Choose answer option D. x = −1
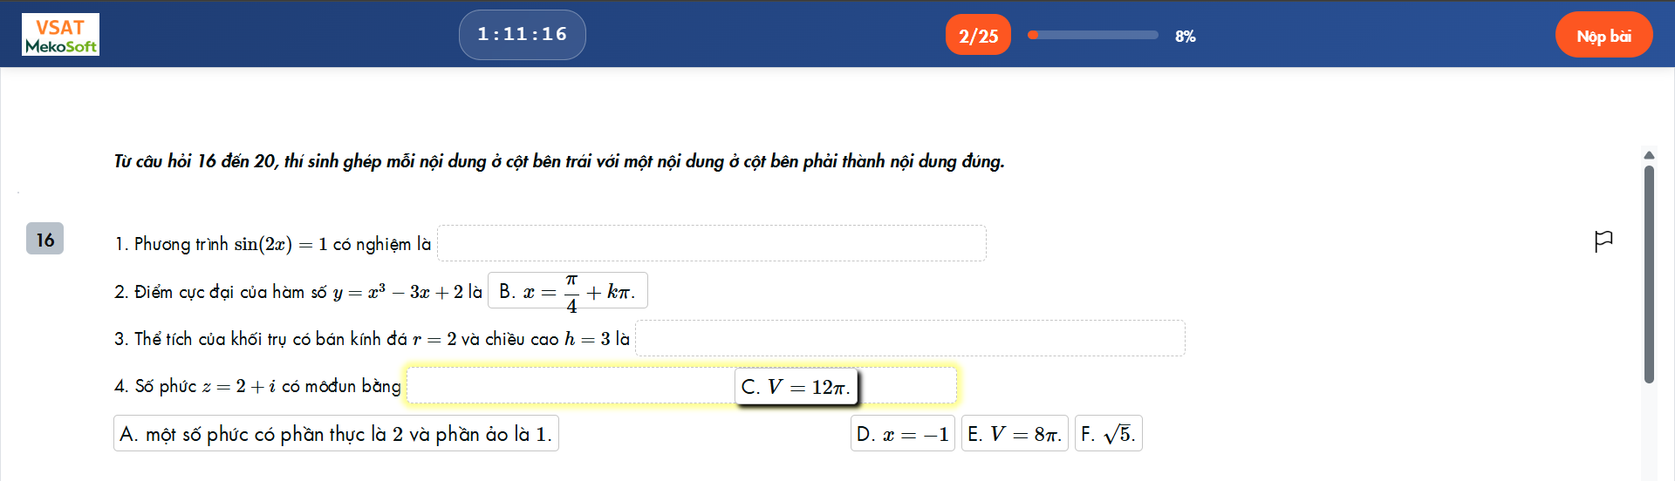 (x=902, y=434)
